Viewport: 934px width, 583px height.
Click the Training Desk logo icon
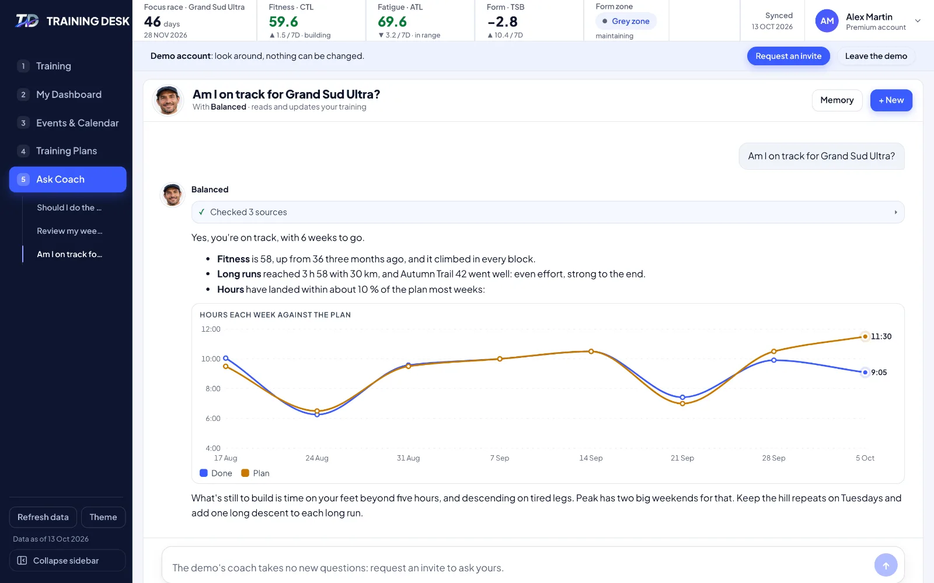[x=27, y=21]
